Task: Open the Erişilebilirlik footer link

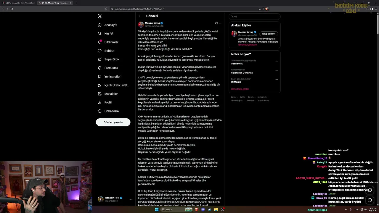Action: [262, 97]
